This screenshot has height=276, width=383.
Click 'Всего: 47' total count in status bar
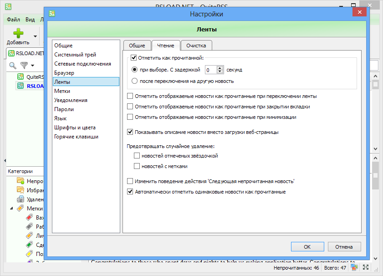click(335, 268)
